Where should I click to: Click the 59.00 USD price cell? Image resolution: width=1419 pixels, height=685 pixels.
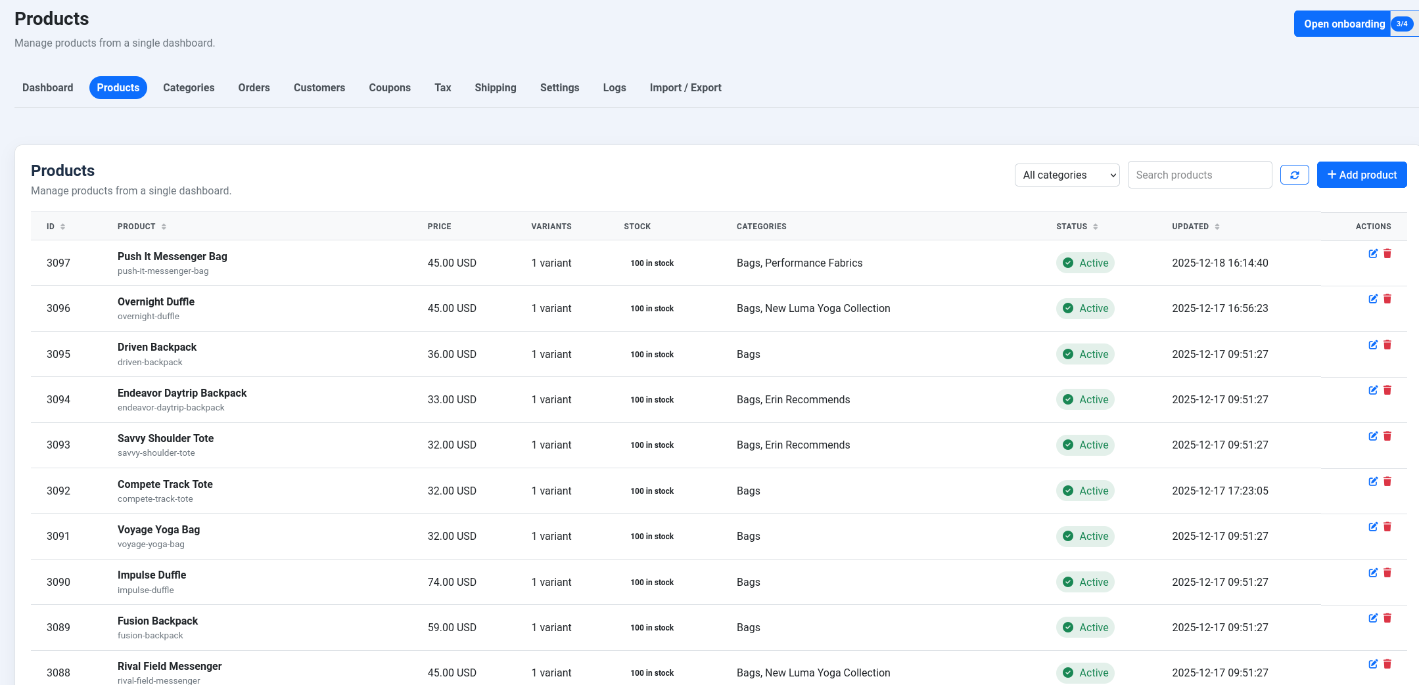point(452,627)
